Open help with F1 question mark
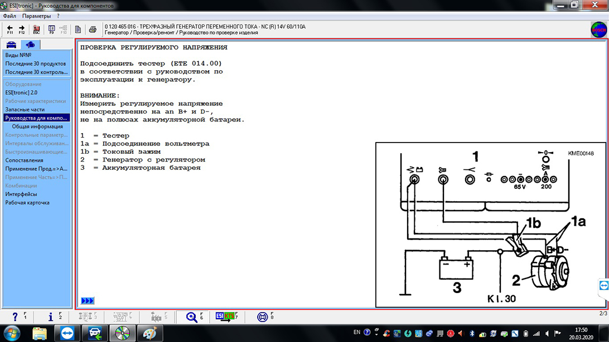Image resolution: width=609 pixels, height=342 pixels. 15,317
